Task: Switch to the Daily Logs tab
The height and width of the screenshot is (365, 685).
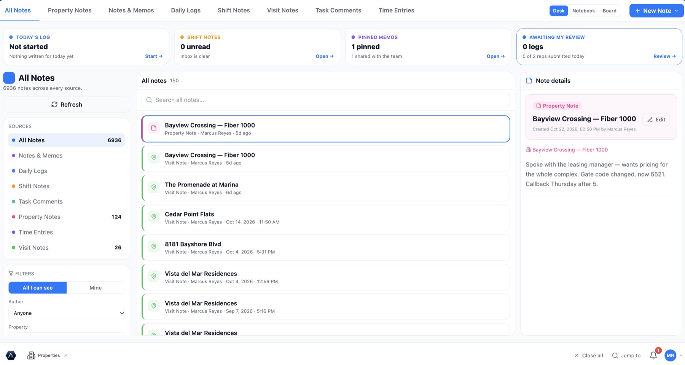Action: (x=186, y=10)
